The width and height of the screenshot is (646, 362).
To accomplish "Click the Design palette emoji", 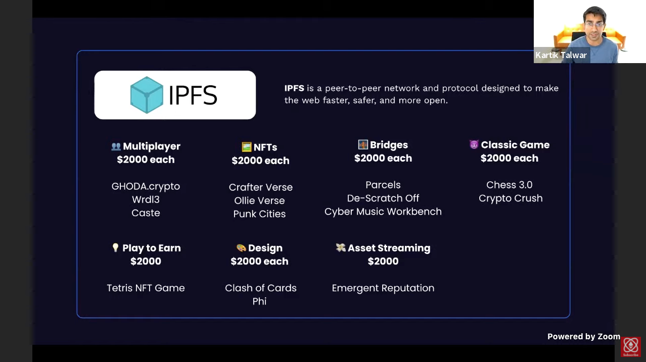I will click(x=241, y=248).
